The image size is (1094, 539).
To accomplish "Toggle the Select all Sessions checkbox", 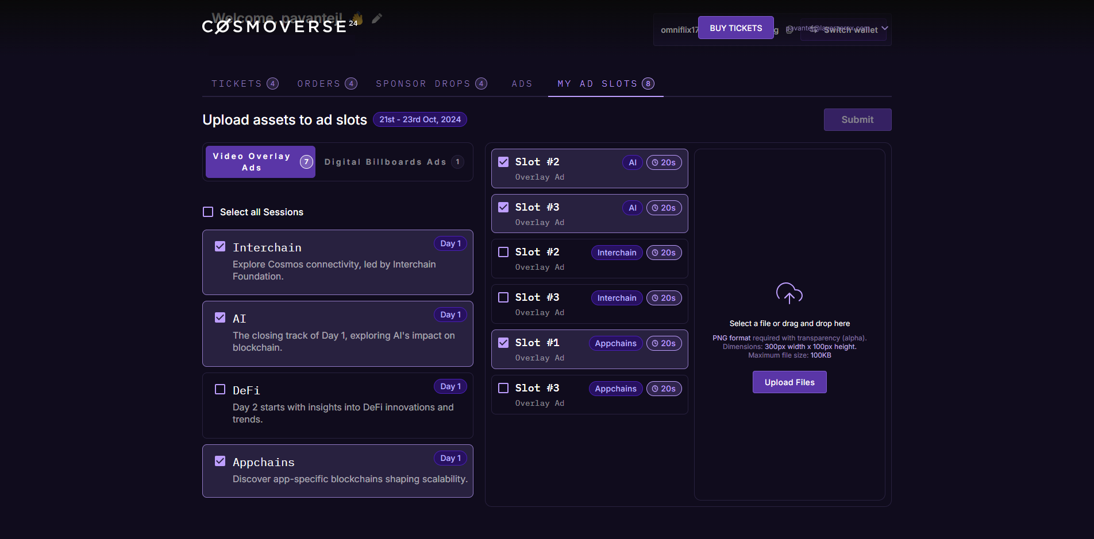I will 208,212.
